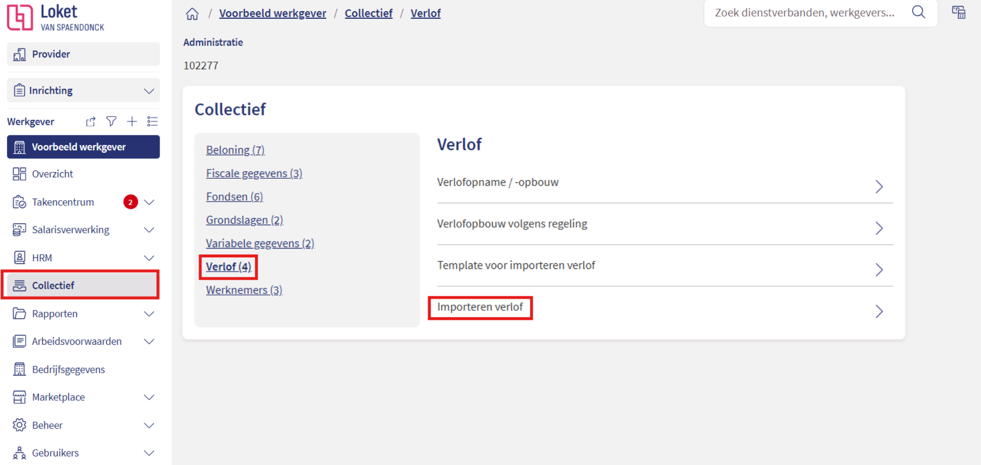Expand the Rapporten menu chevron
Image resolution: width=981 pixels, height=465 pixels.
(149, 314)
